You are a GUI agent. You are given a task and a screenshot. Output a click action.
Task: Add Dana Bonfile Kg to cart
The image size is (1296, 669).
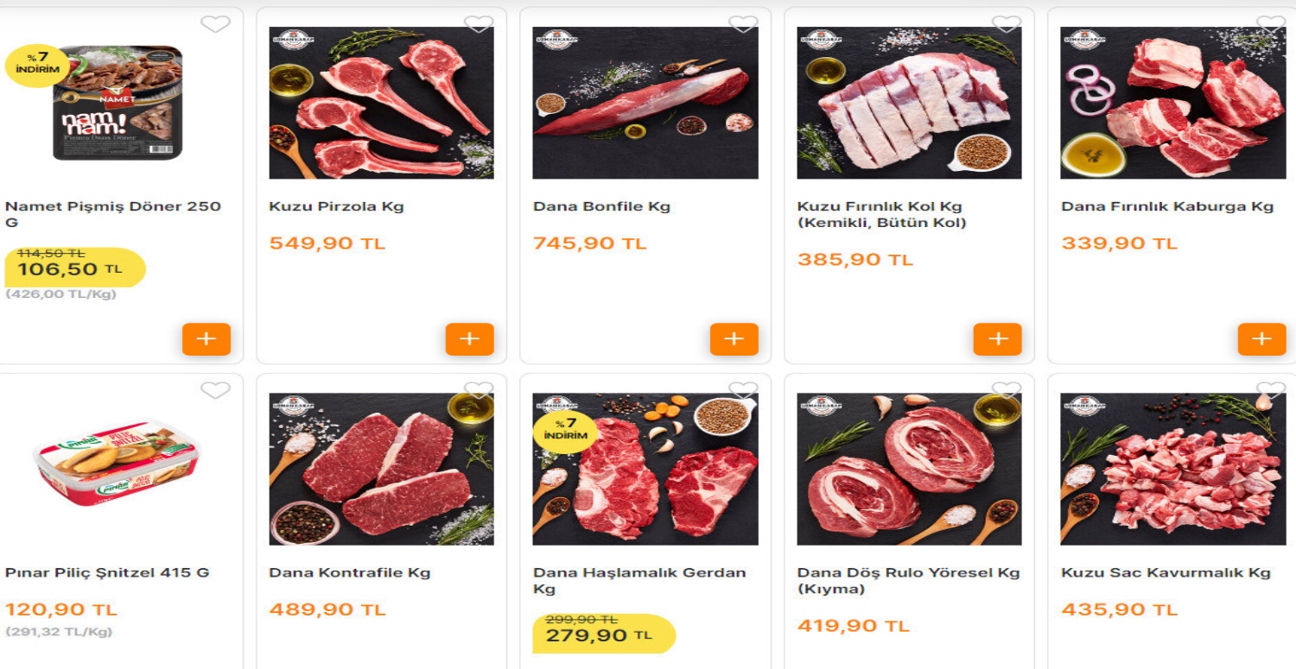click(734, 339)
